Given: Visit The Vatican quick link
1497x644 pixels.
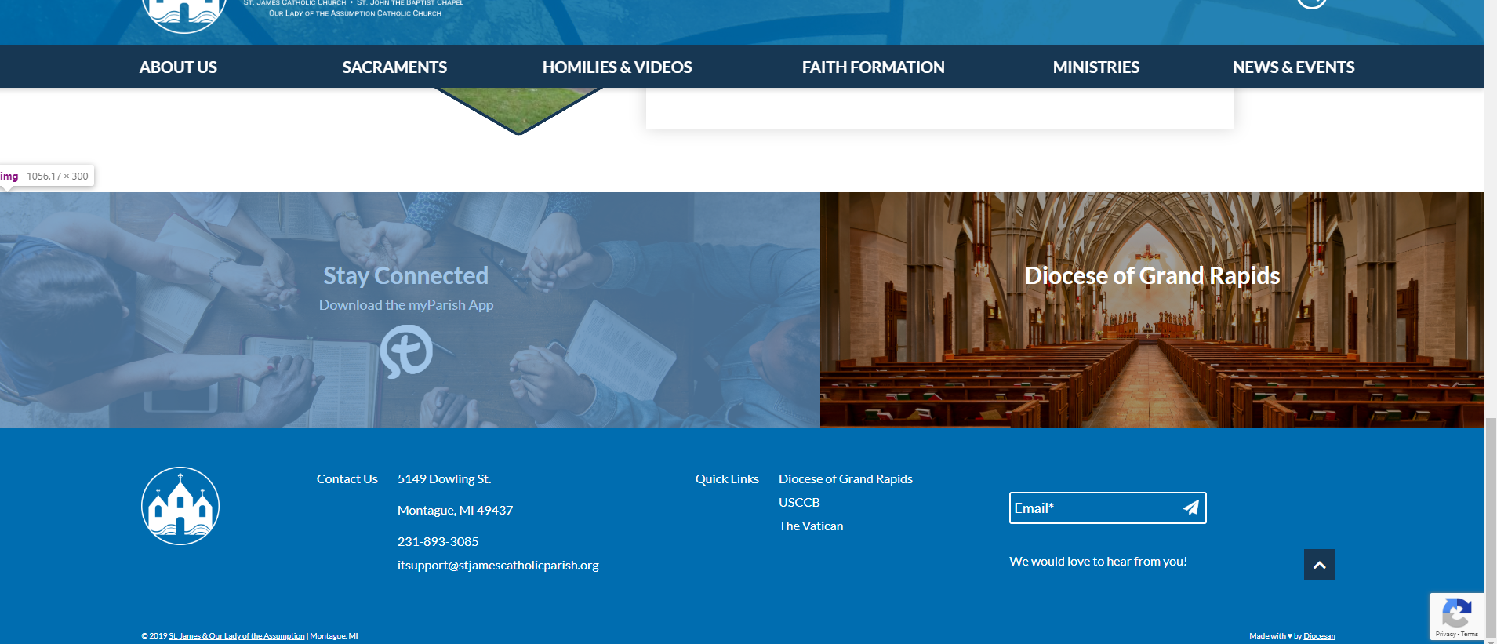Looking at the screenshot, I should pyautogui.click(x=811, y=526).
